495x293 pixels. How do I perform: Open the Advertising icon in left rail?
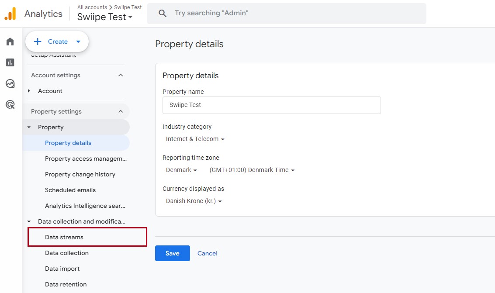click(10, 104)
